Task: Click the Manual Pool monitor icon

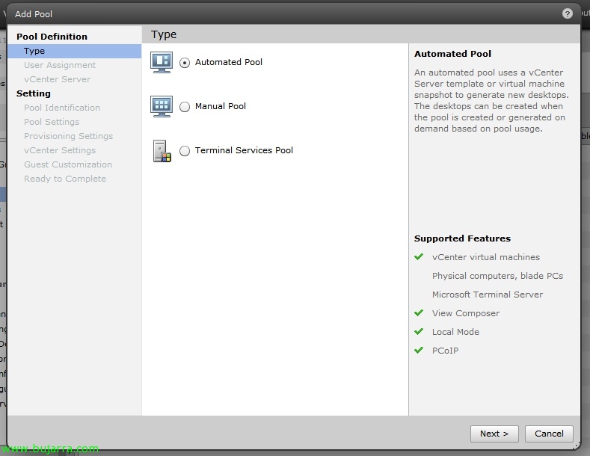Action: pos(162,106)
